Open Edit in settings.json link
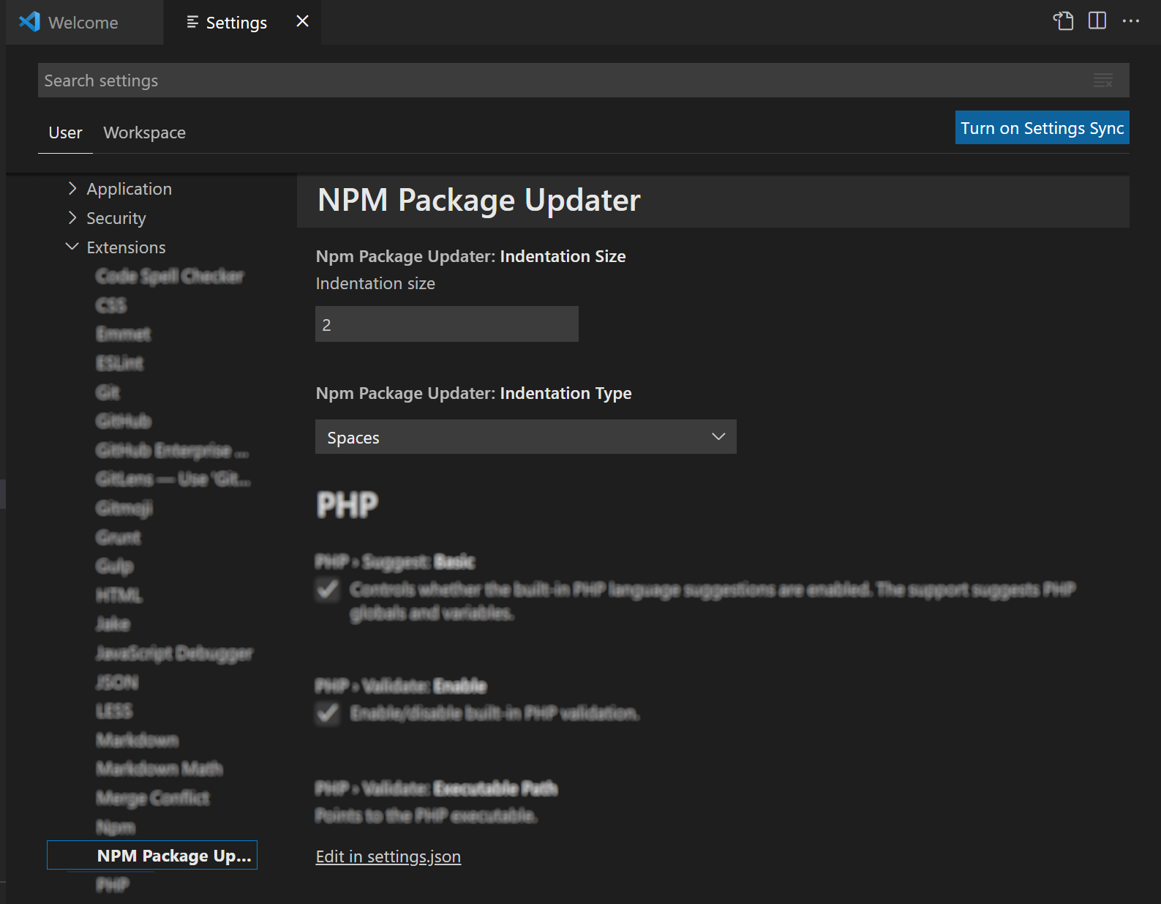 388,856
